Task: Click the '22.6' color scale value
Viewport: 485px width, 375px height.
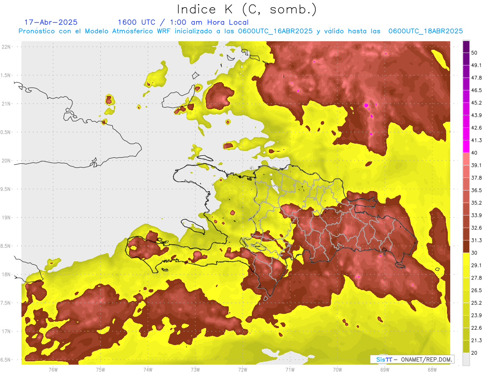Action: coord(477,328)
